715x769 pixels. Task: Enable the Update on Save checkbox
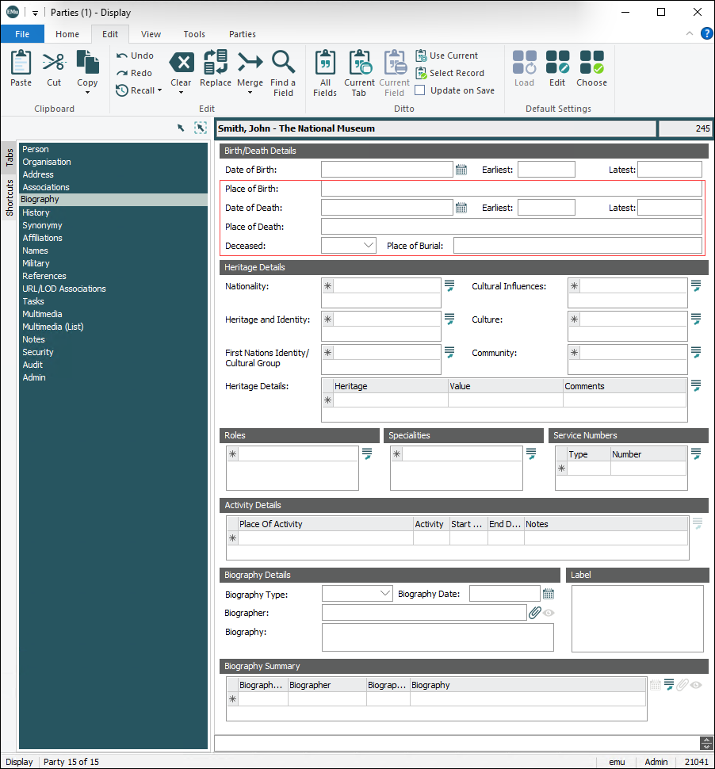420,90
